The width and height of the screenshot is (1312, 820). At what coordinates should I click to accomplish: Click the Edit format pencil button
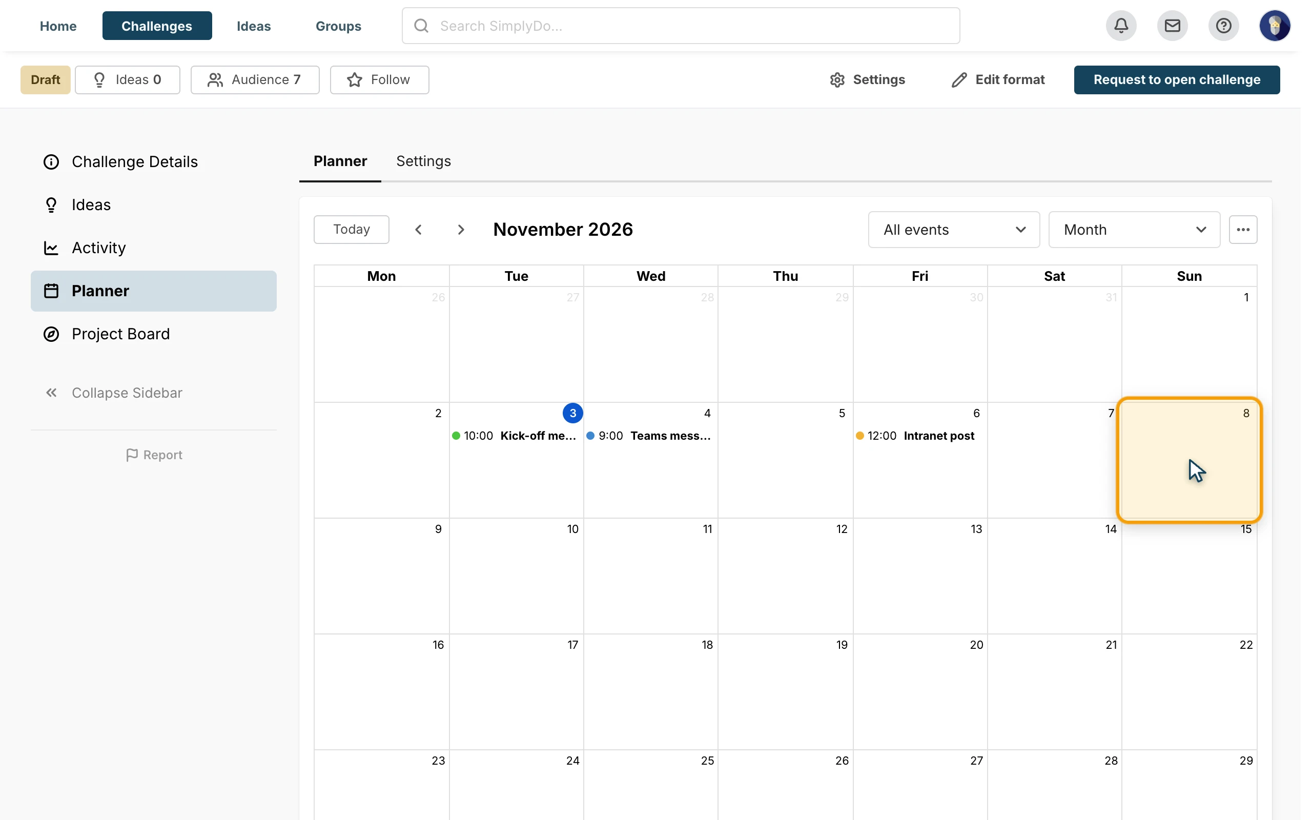[x=997, y=80]
